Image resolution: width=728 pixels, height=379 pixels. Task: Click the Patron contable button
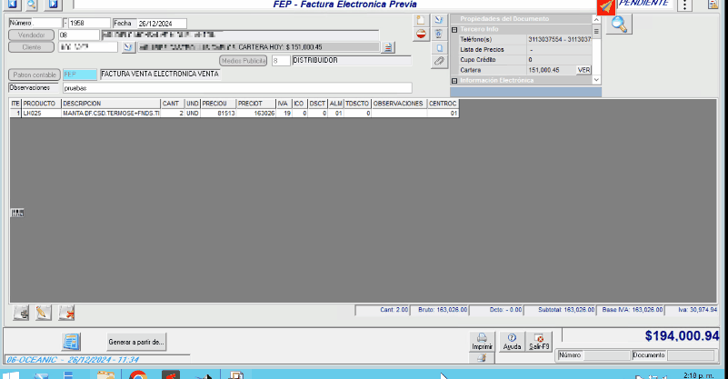34,75
